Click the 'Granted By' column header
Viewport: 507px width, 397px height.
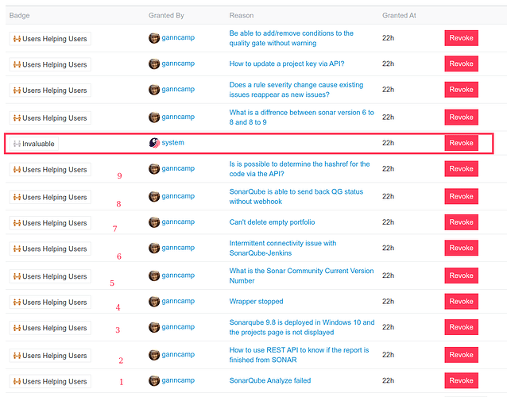click(166, 16)
